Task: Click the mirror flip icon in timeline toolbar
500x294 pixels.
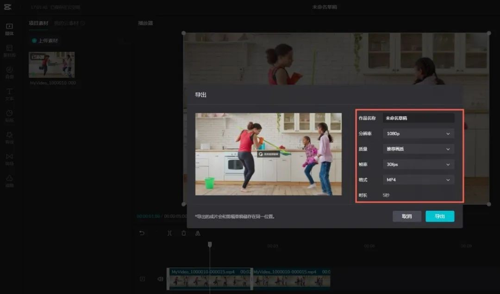Action: pos(198,233)
